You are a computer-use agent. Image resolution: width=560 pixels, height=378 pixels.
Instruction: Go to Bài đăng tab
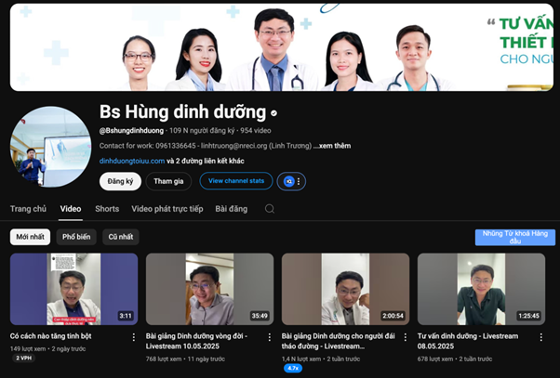click(x=231, y=209)
